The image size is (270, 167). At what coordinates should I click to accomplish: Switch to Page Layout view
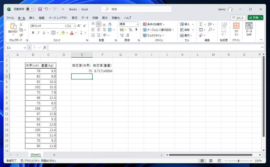pos(211,161)
